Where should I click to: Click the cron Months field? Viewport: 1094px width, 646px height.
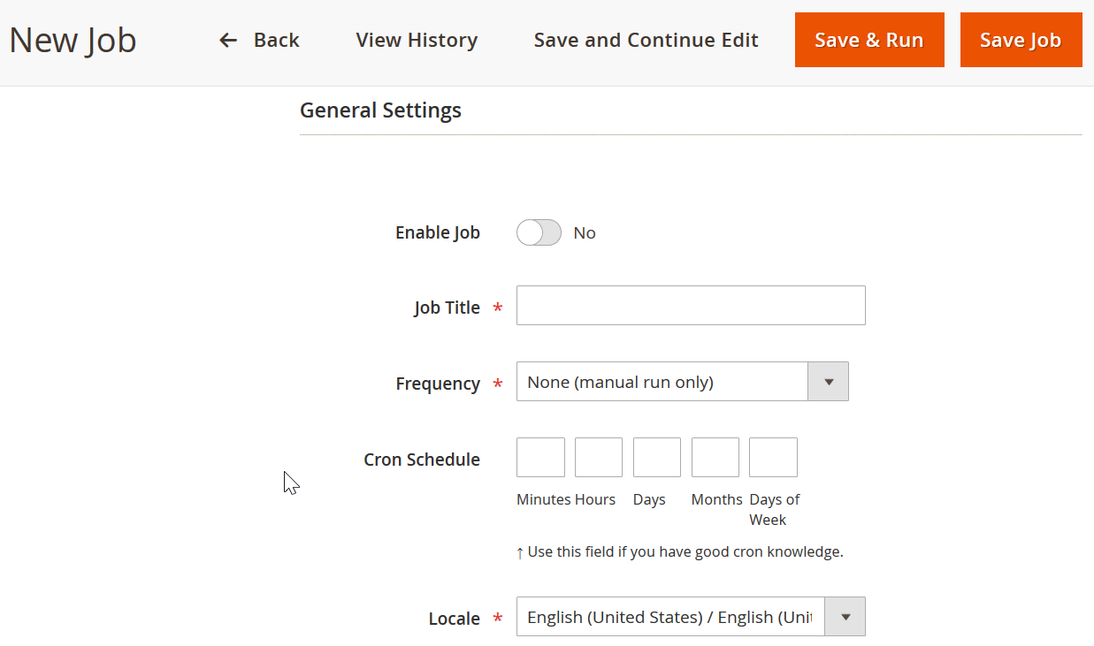tap(715, 457)
